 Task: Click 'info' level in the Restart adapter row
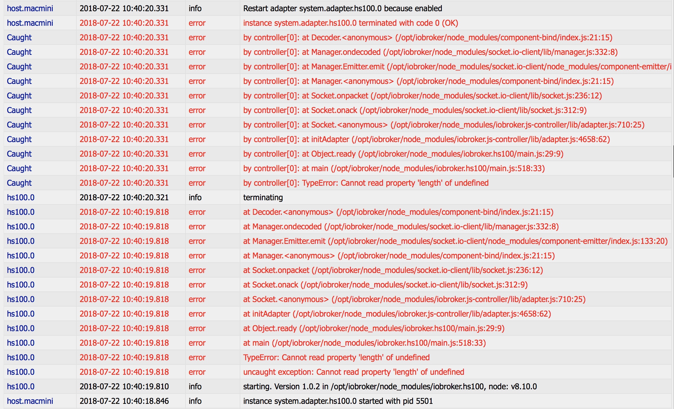pos(195,8)
